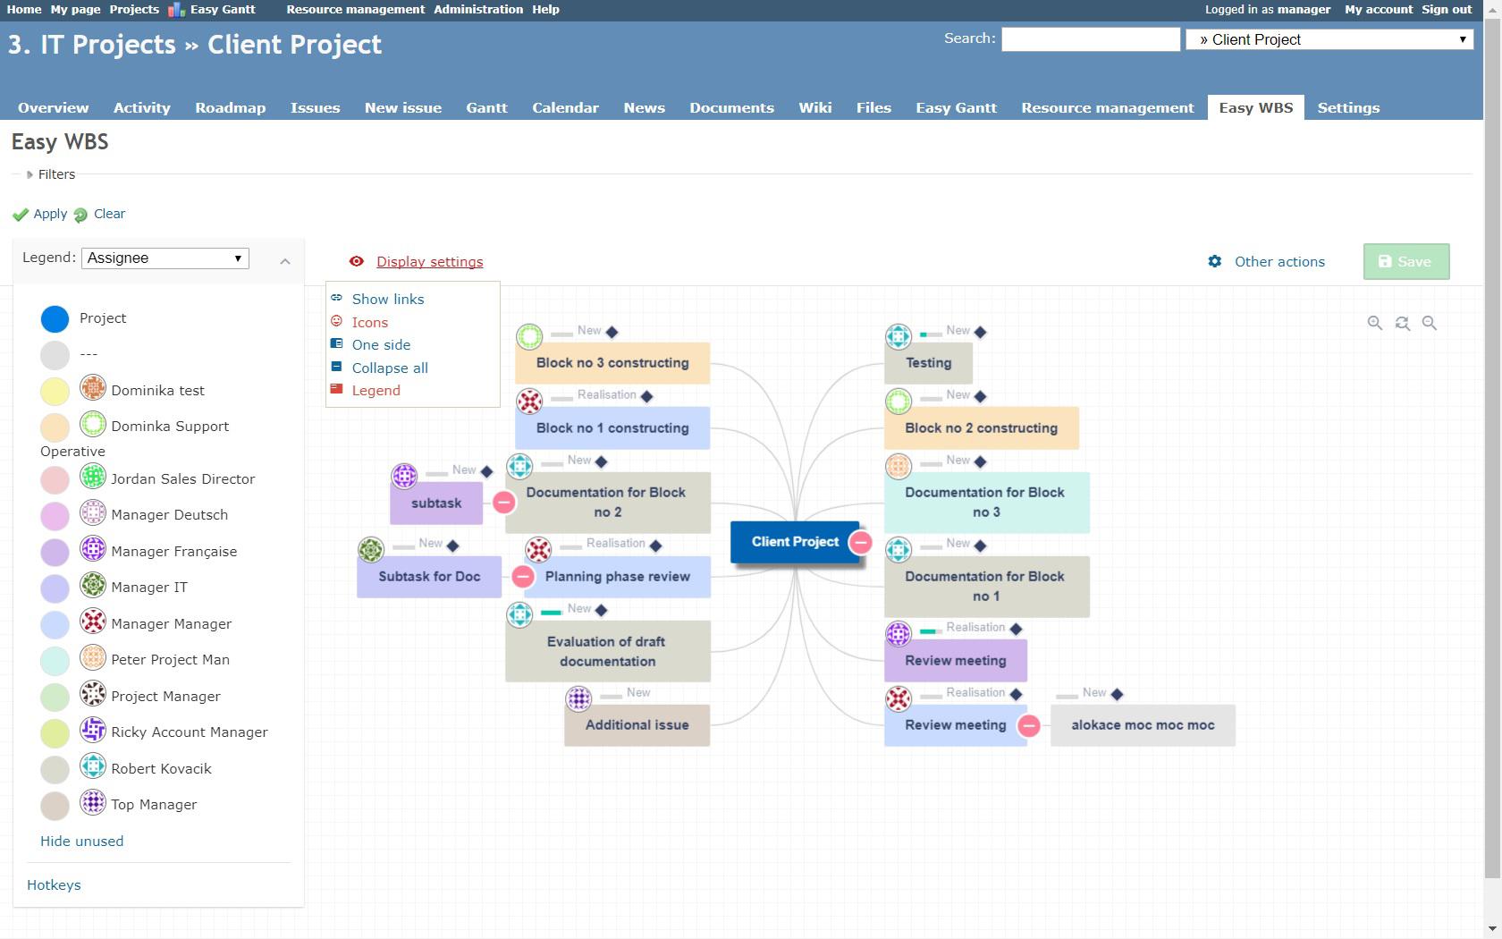Collapse the Client Project root node
The height and width of the screenshot is (939, 1502).
coord(861,542)
